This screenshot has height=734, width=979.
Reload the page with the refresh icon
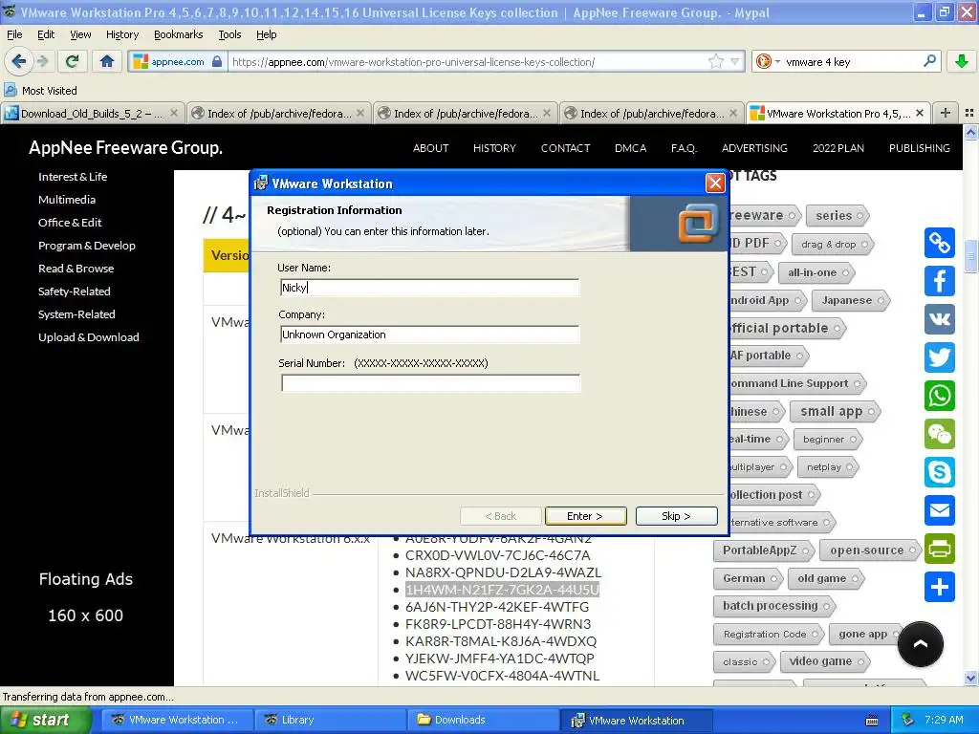[x=73, y=61]
